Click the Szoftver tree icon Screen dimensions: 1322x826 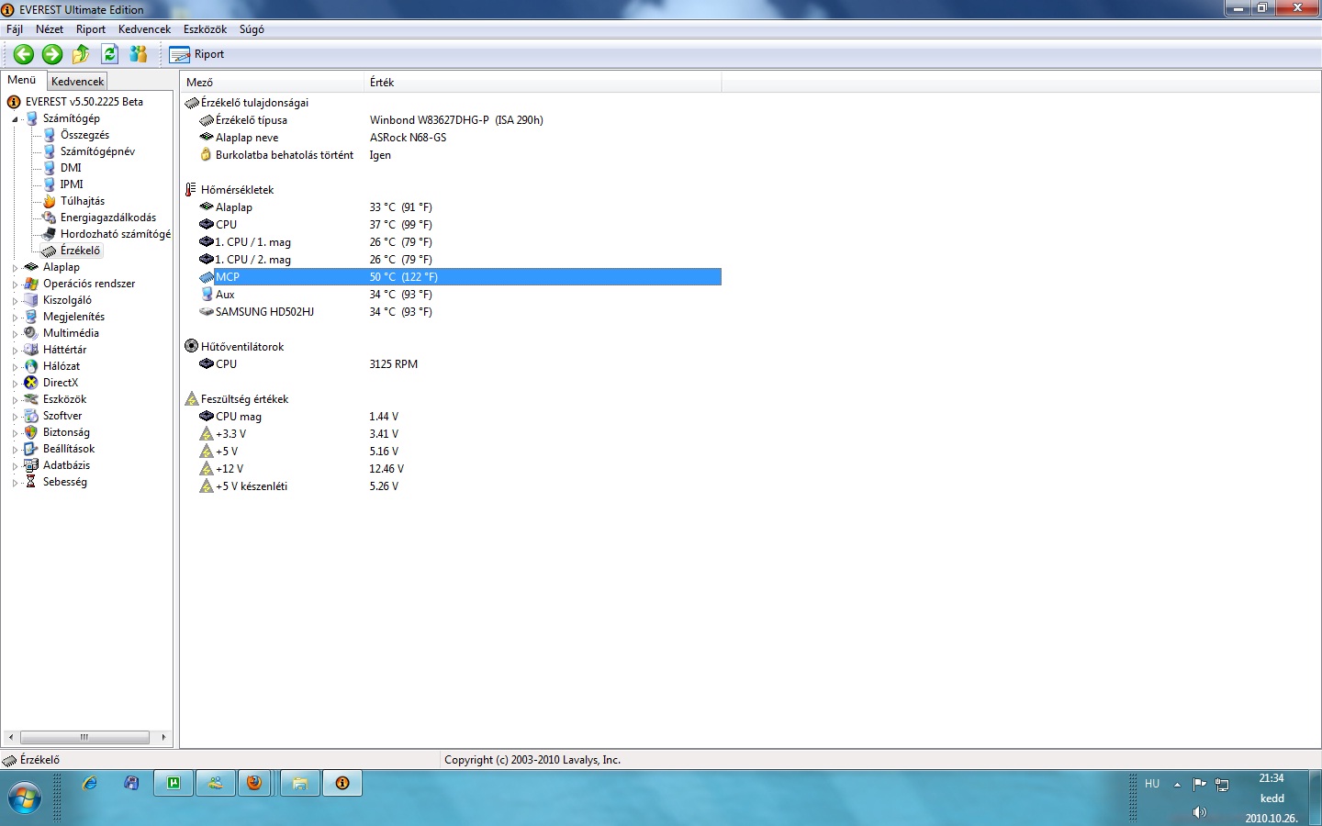click(31, 416)
